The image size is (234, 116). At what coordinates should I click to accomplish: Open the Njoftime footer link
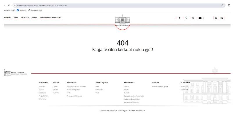[x=56, y=93]
